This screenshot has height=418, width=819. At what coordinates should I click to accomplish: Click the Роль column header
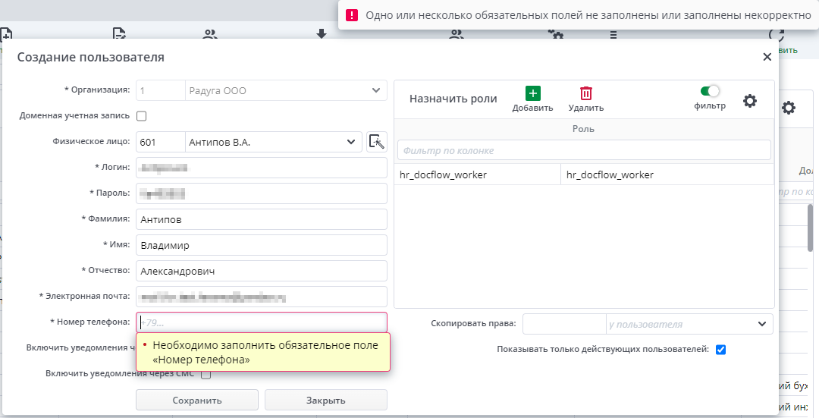point(583,129)
